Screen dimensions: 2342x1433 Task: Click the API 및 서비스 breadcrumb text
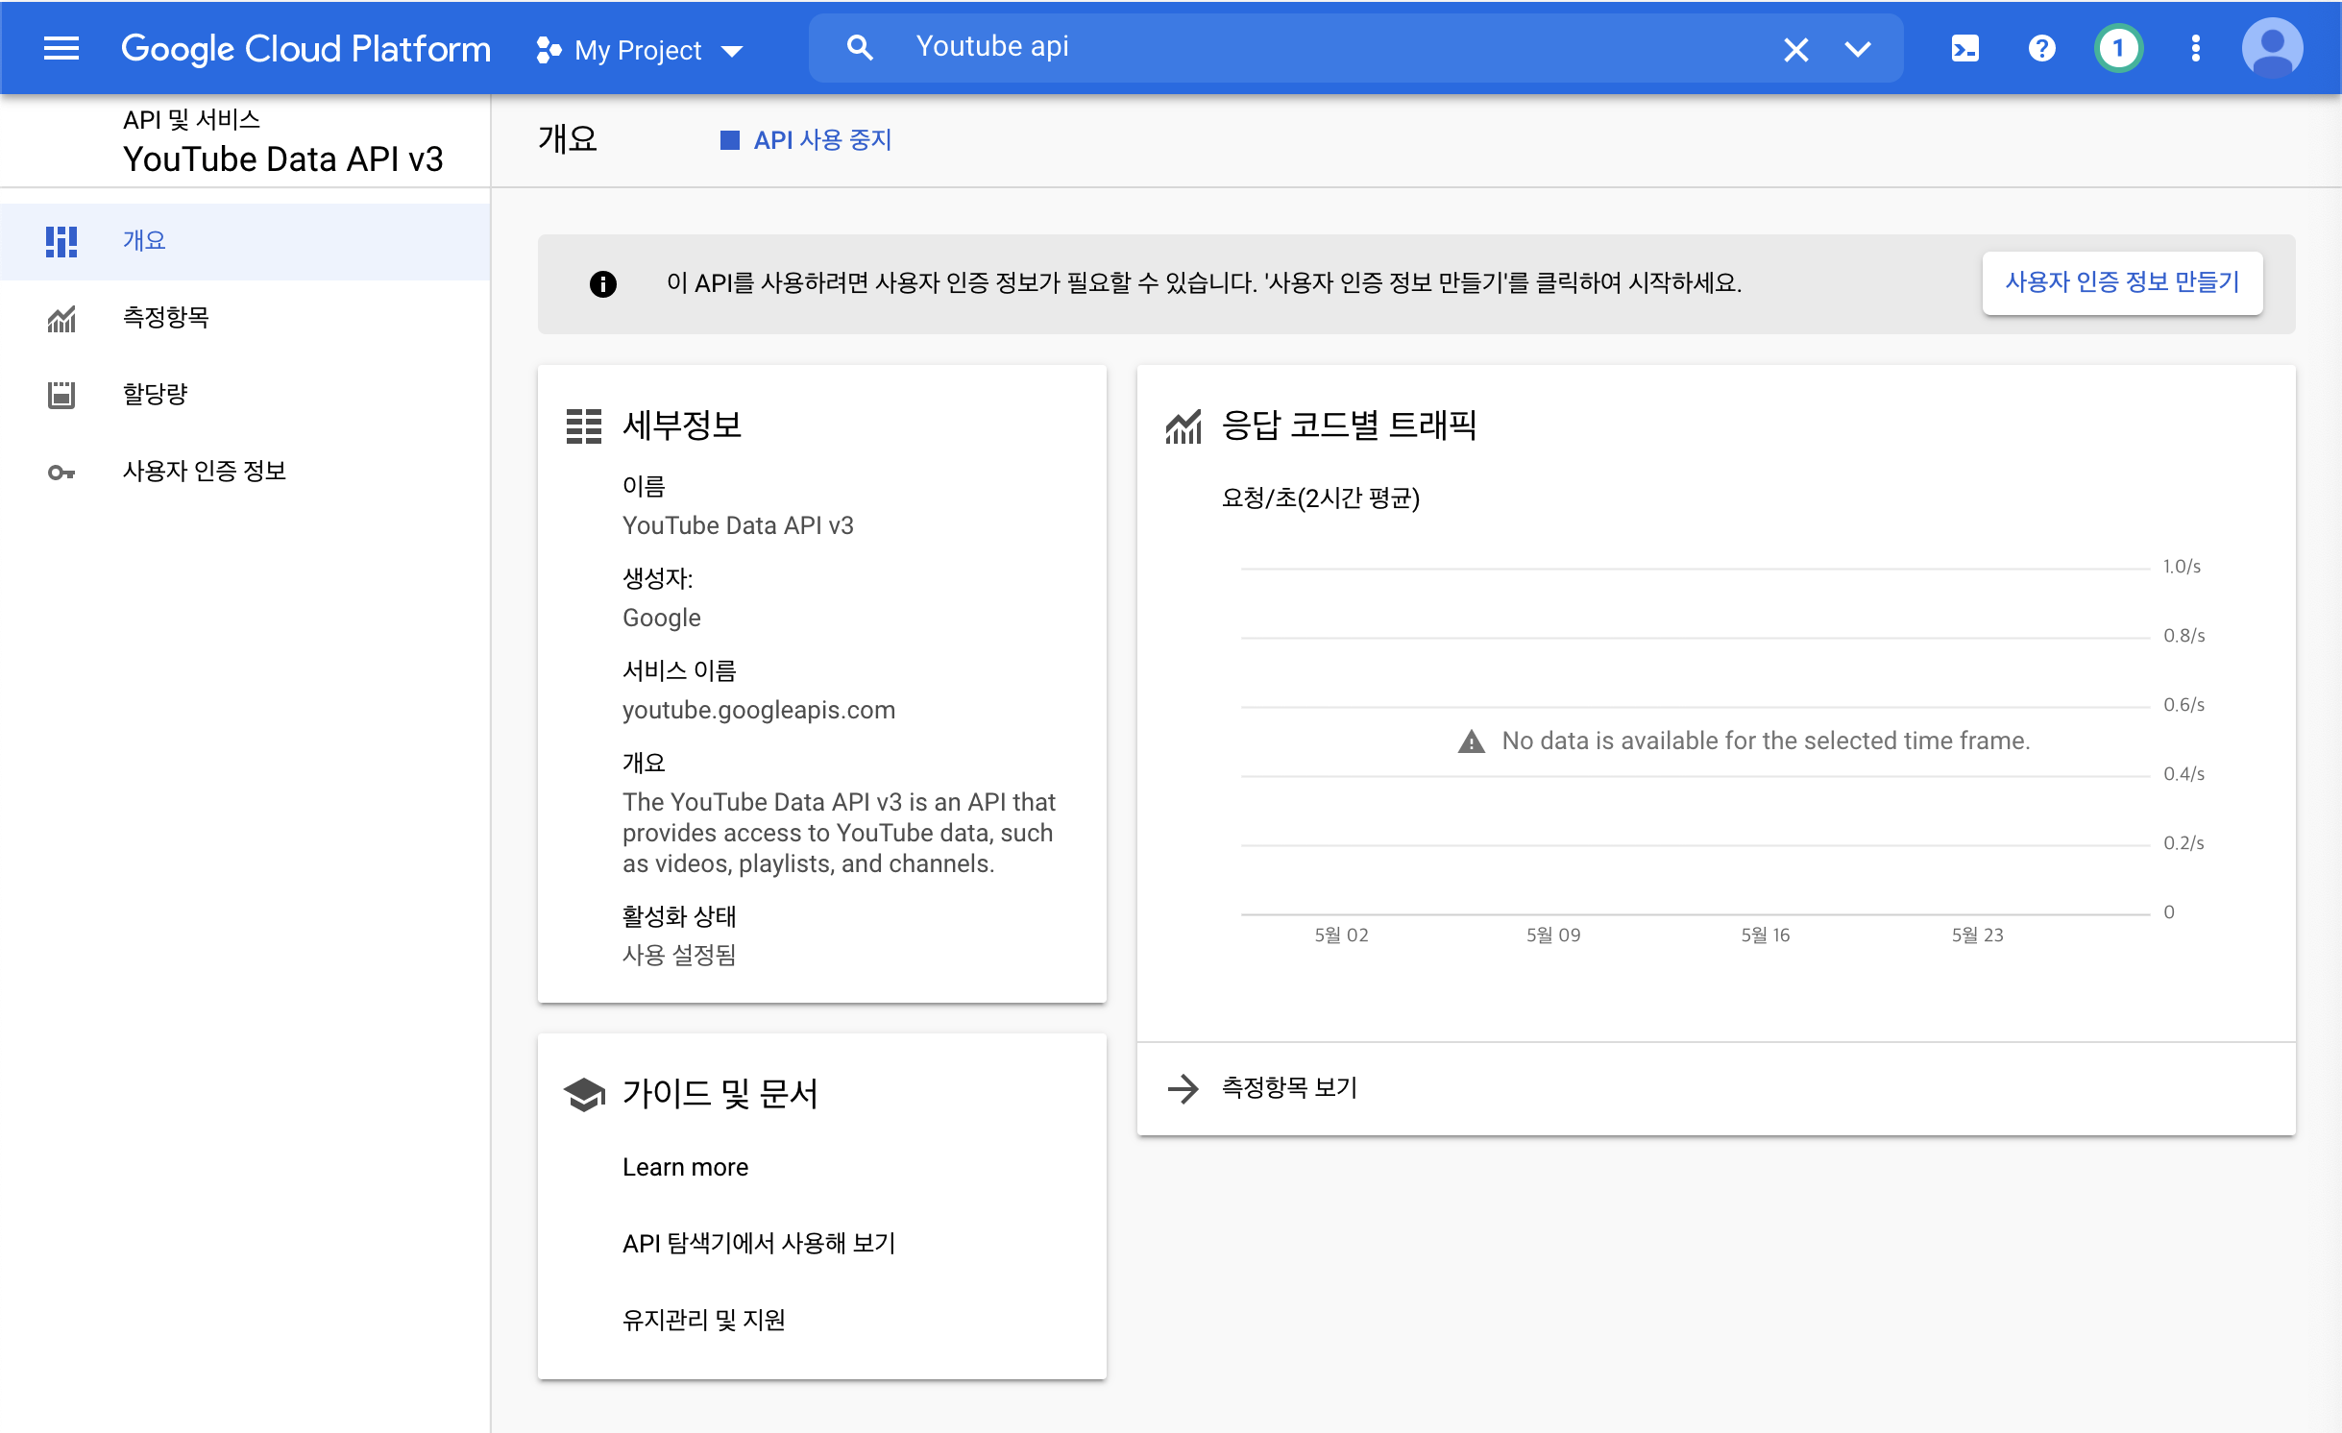[x=192, y=119]
